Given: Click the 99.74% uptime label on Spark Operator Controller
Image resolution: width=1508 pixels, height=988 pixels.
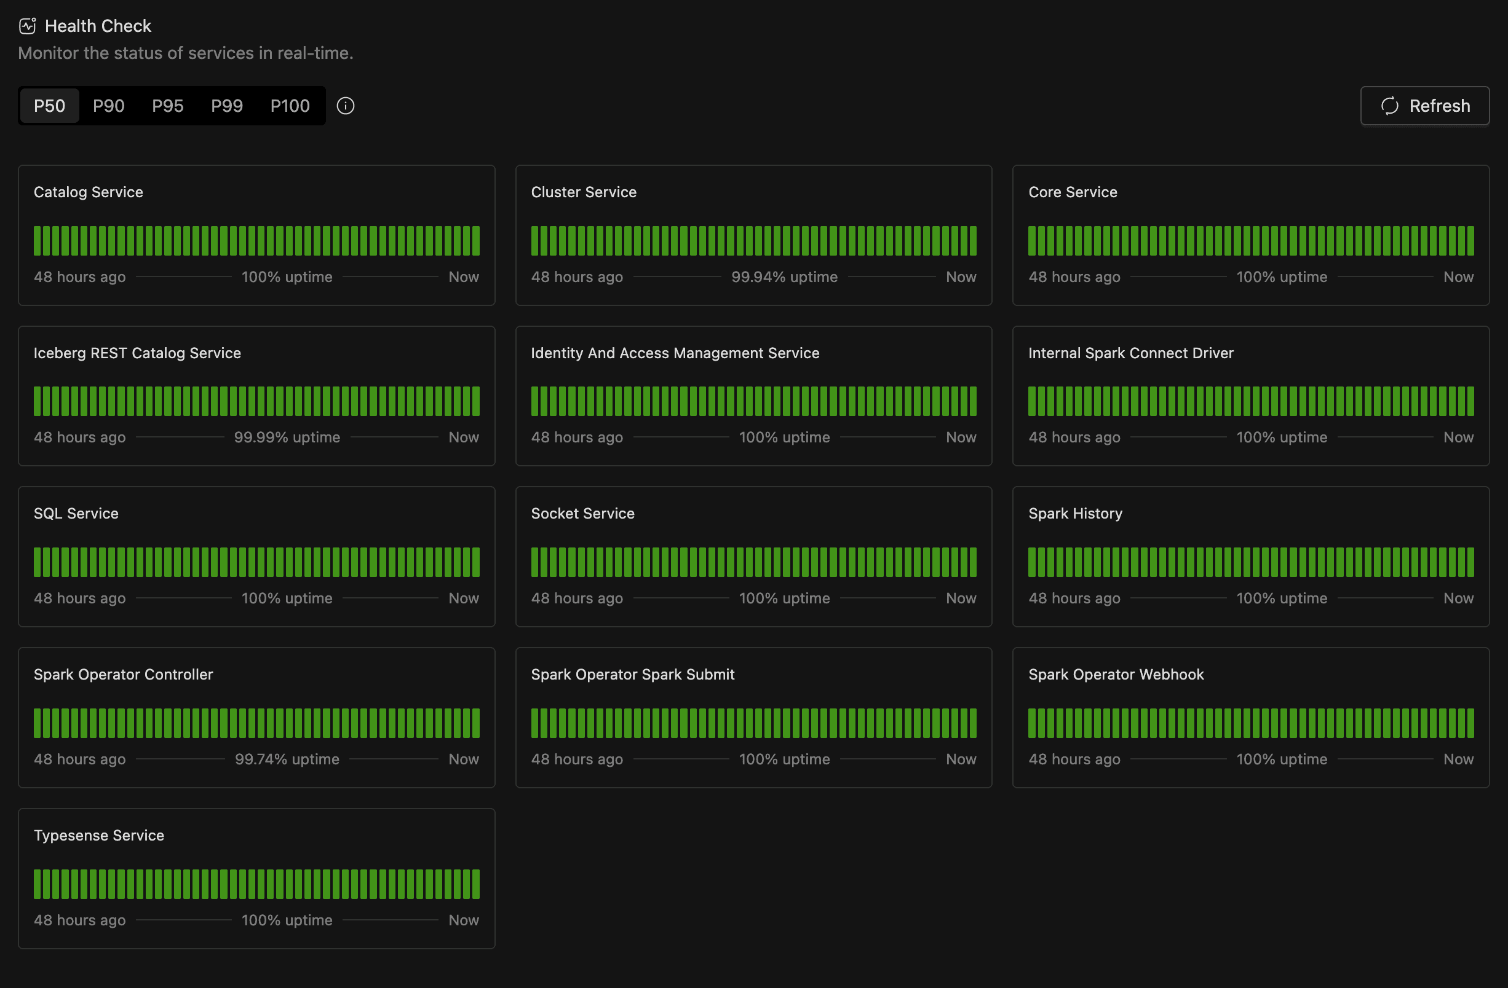Looking at the screenshot, I should 287,759.
